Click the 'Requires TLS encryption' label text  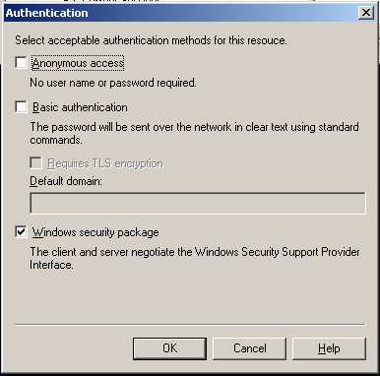tap(105, 163)
